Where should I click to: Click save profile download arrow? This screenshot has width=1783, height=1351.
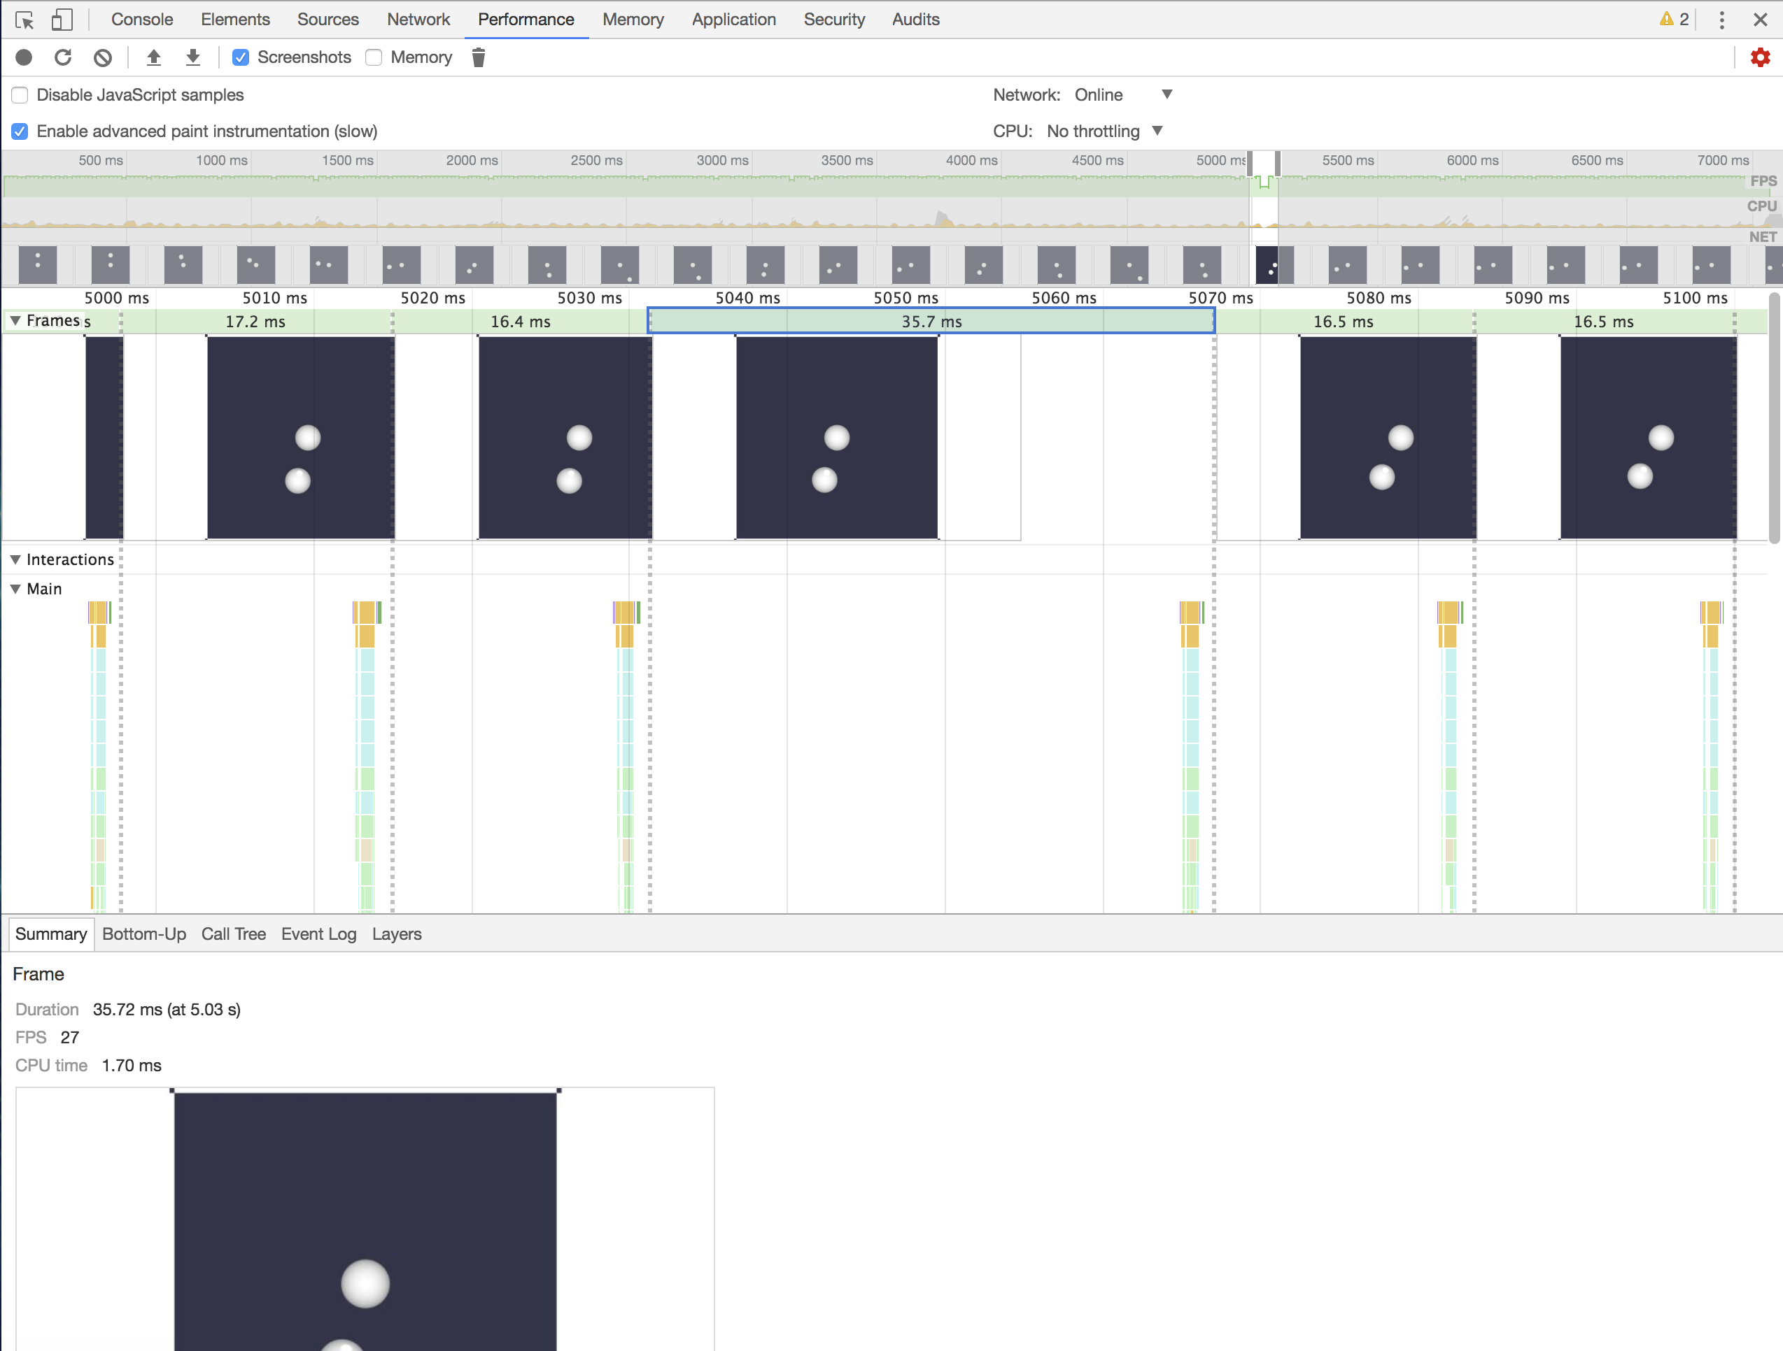192,57
